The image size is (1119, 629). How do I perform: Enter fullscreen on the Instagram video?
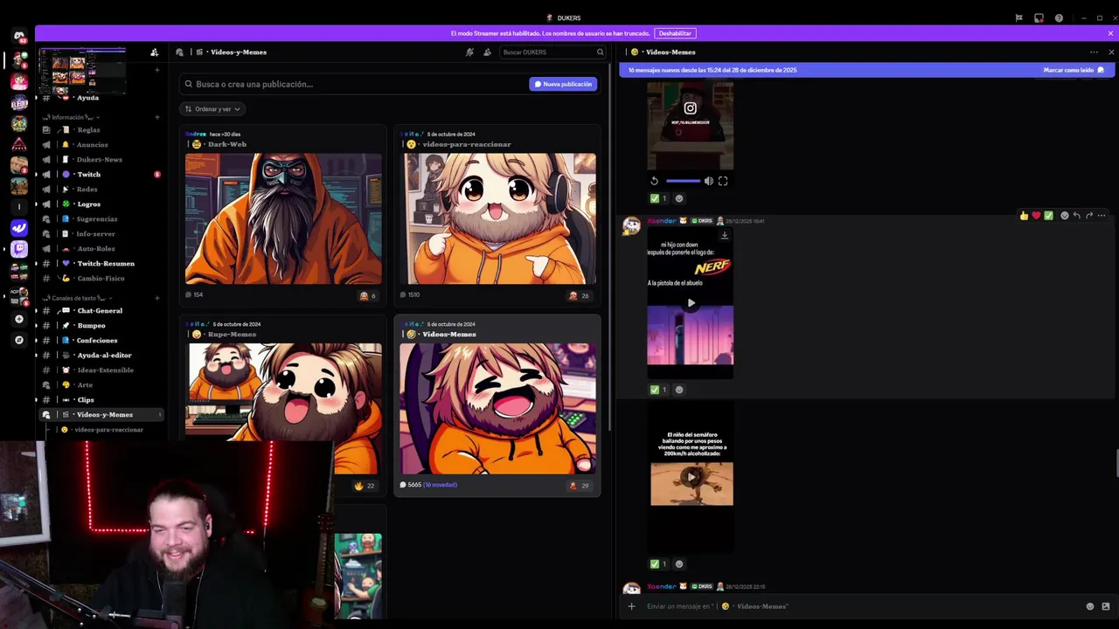tap(722, 181)
